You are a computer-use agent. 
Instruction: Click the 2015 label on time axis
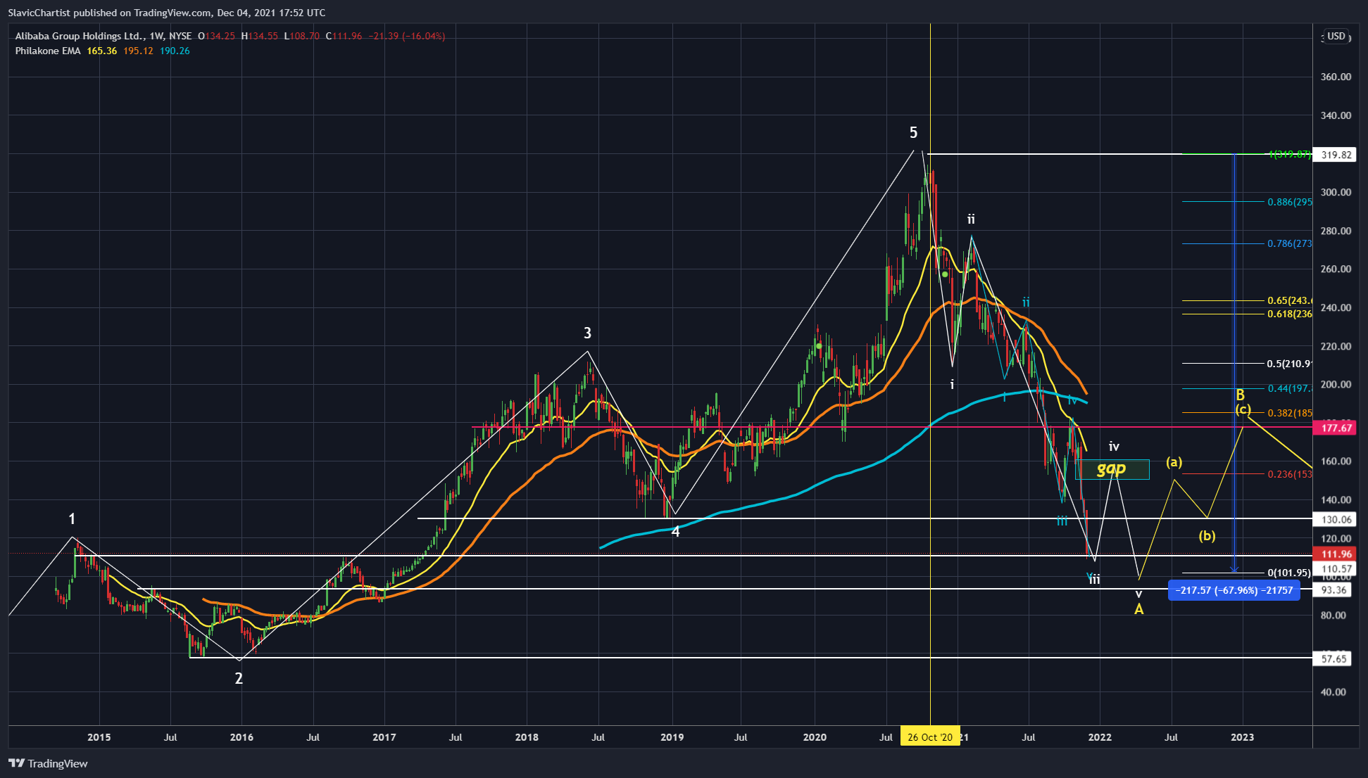pyautogui.click(x=99, y=737)
